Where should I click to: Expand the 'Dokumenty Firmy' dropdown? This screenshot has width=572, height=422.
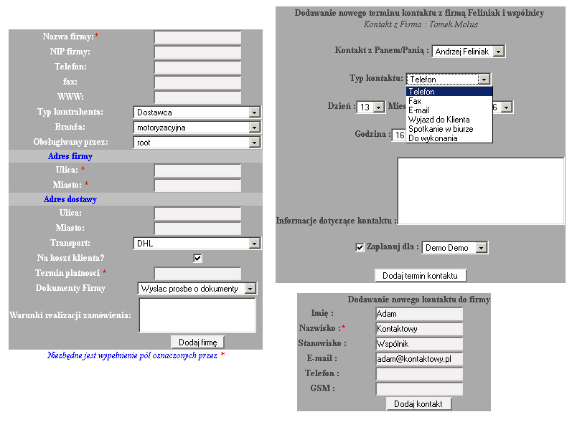point(250,289)
